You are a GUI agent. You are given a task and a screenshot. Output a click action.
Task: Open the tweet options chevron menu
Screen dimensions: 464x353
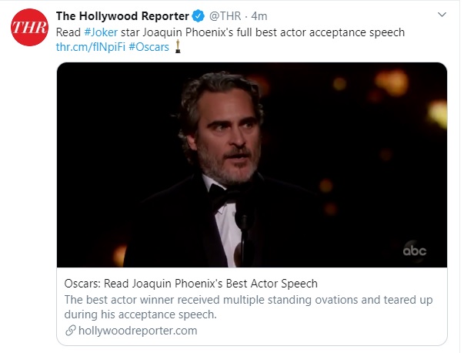[x=442, y=15]
